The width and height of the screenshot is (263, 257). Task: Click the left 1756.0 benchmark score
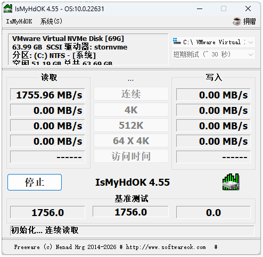47,212
